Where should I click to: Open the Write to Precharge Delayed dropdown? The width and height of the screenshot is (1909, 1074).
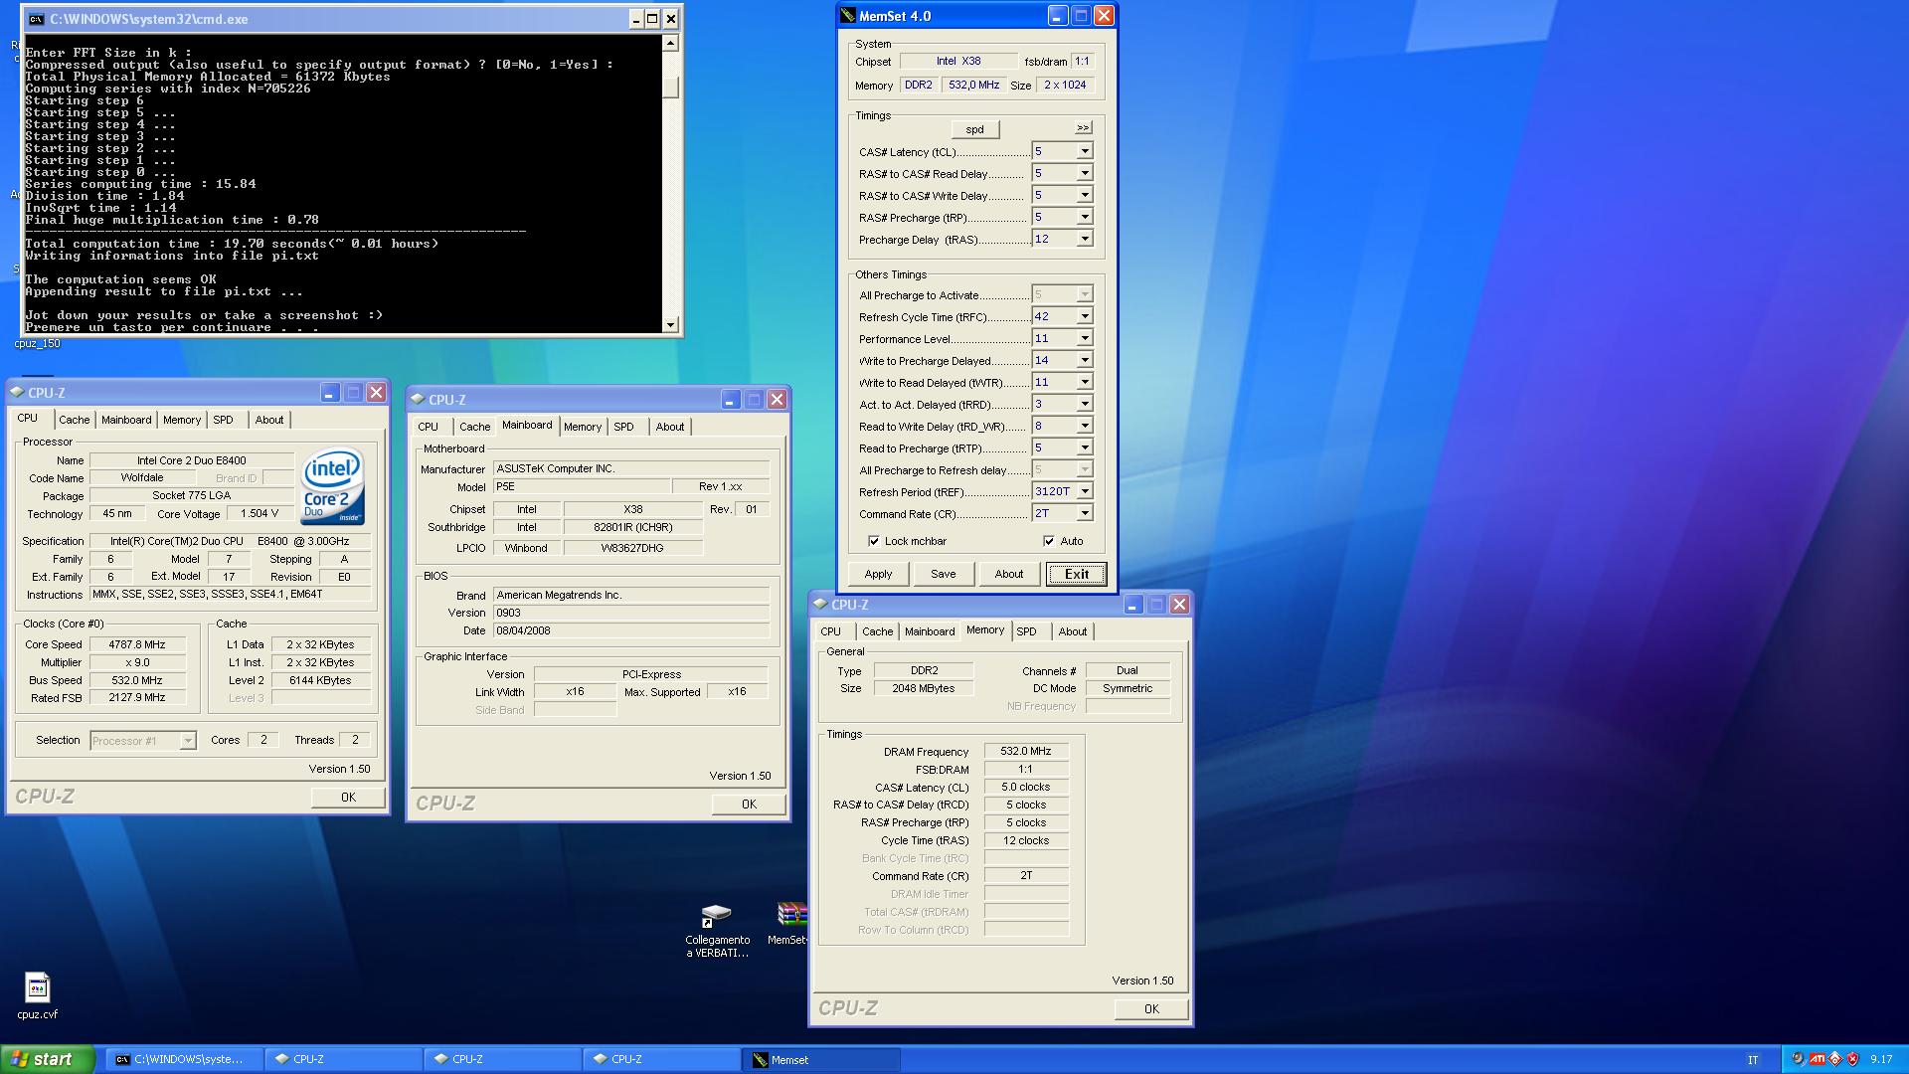[x=1085, y=360]
